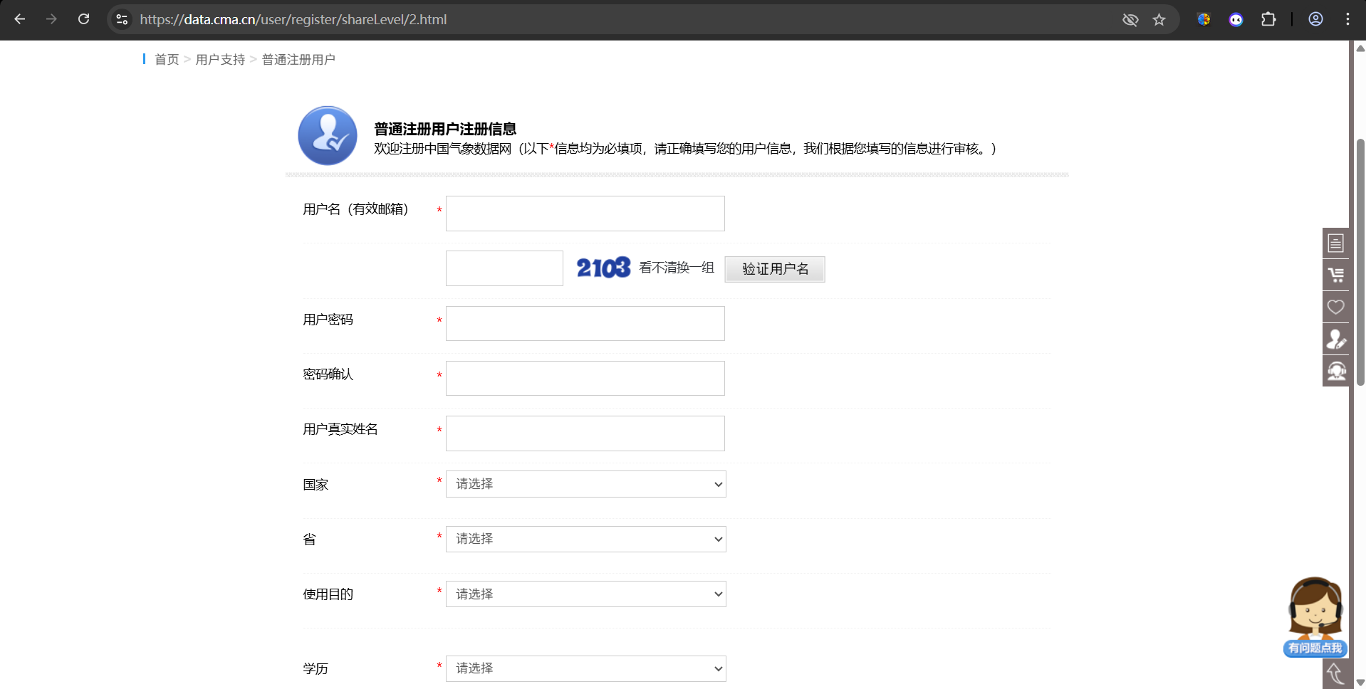Image resolution: width=1366 pixels, height=689 pixels.
Task: Go back using the browser back arrow
Action: 20,19
